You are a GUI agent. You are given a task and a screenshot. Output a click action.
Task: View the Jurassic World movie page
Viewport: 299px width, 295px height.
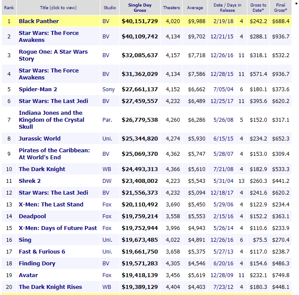pos(39,139)
